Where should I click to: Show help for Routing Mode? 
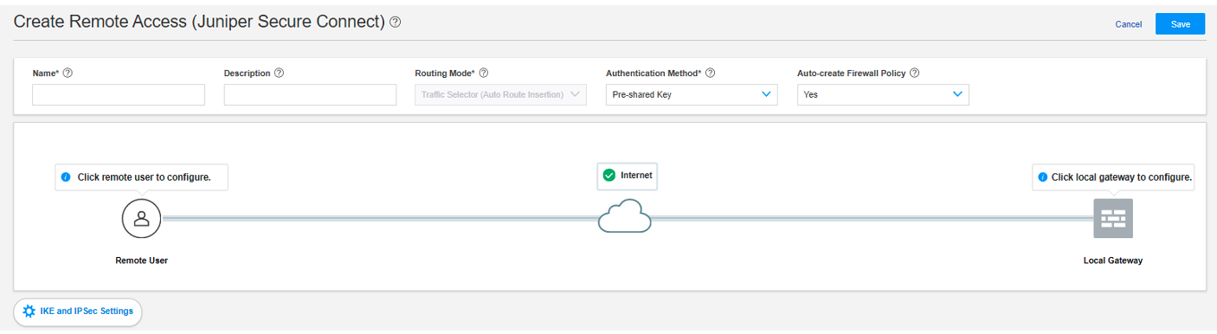(484, 74)
